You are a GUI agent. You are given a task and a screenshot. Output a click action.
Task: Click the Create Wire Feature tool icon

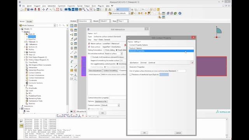[72, 52]
